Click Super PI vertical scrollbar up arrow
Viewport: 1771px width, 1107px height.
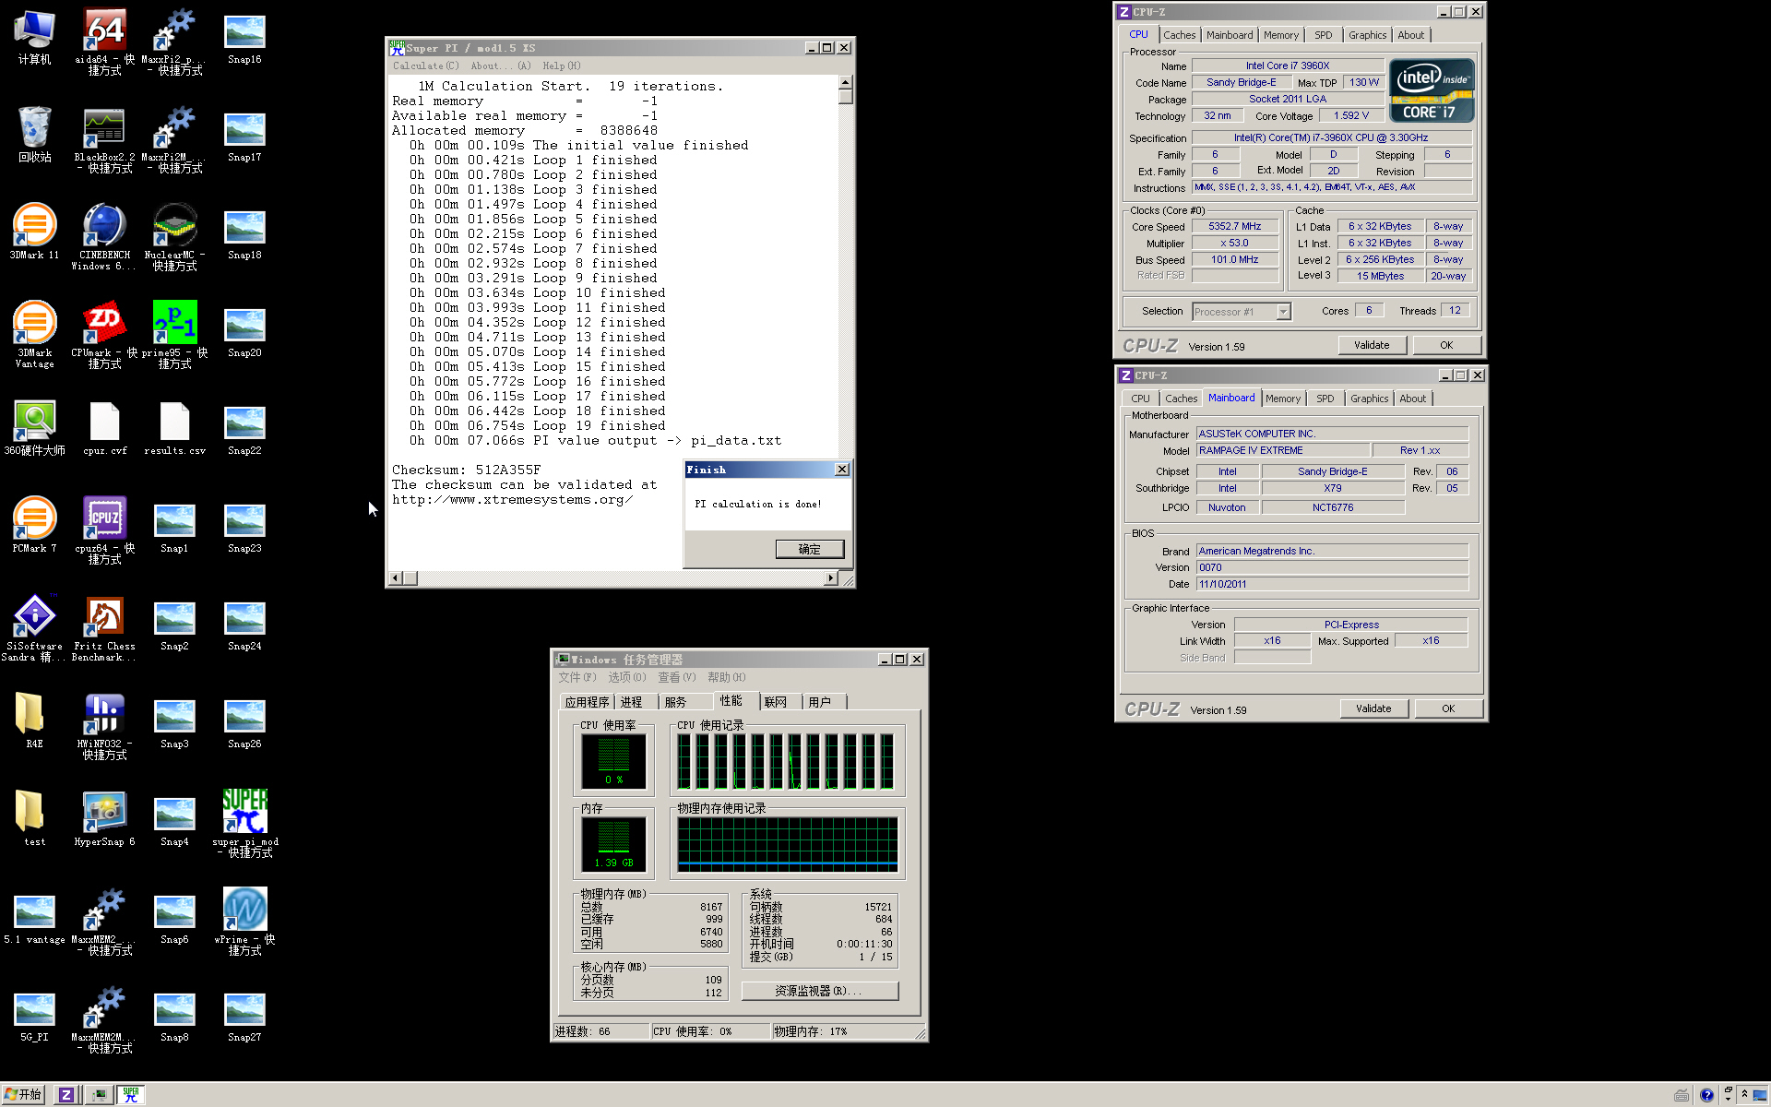click(845, 82)
